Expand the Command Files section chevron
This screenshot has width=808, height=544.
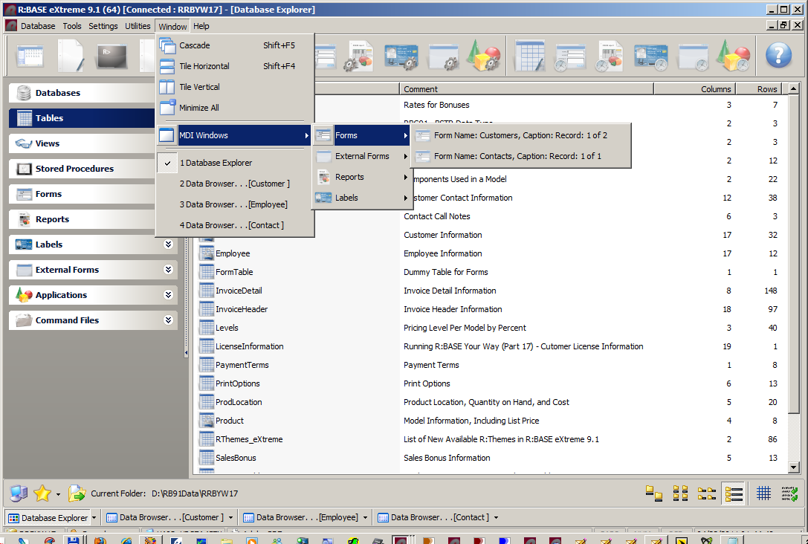(168, 320)
